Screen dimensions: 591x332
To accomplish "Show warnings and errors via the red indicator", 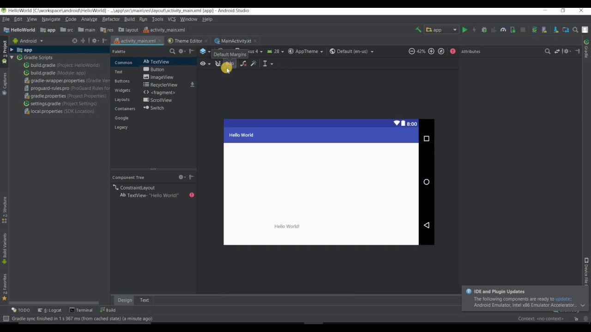I will click(453, 51).
